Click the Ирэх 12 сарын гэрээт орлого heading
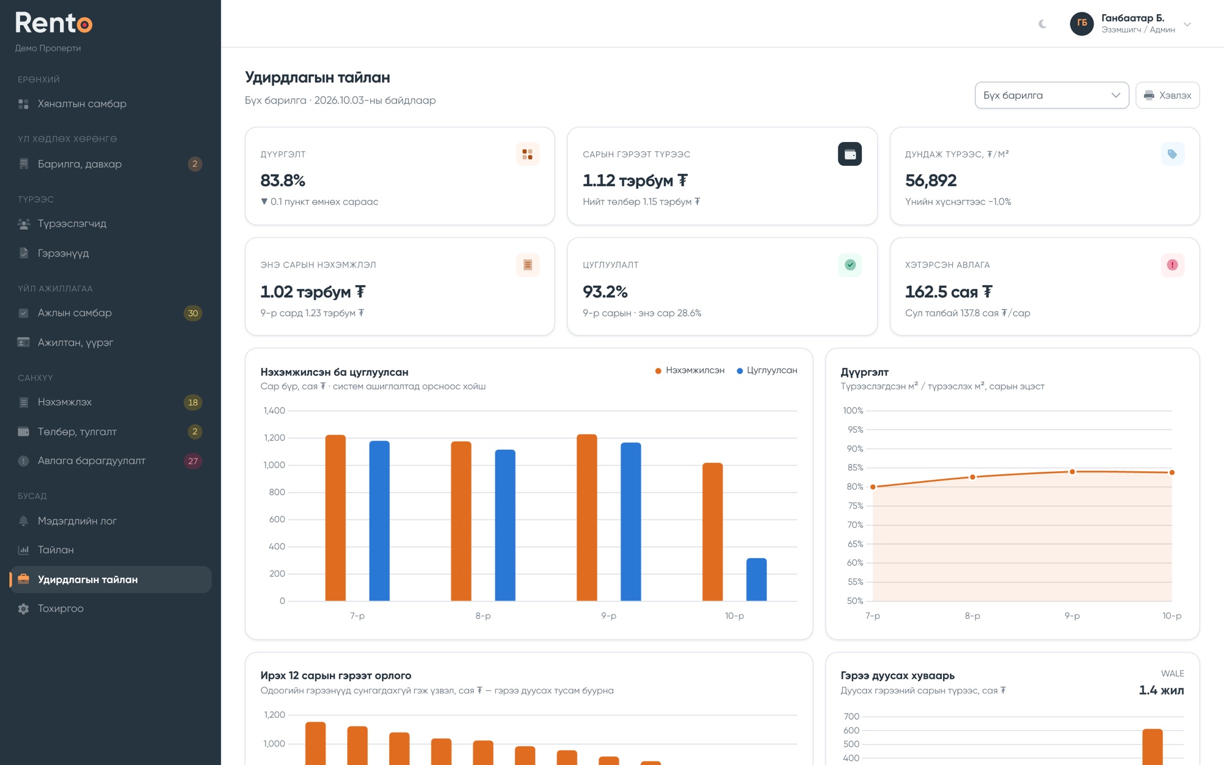Screen dimensions: 1224x765 coord(336,676)
